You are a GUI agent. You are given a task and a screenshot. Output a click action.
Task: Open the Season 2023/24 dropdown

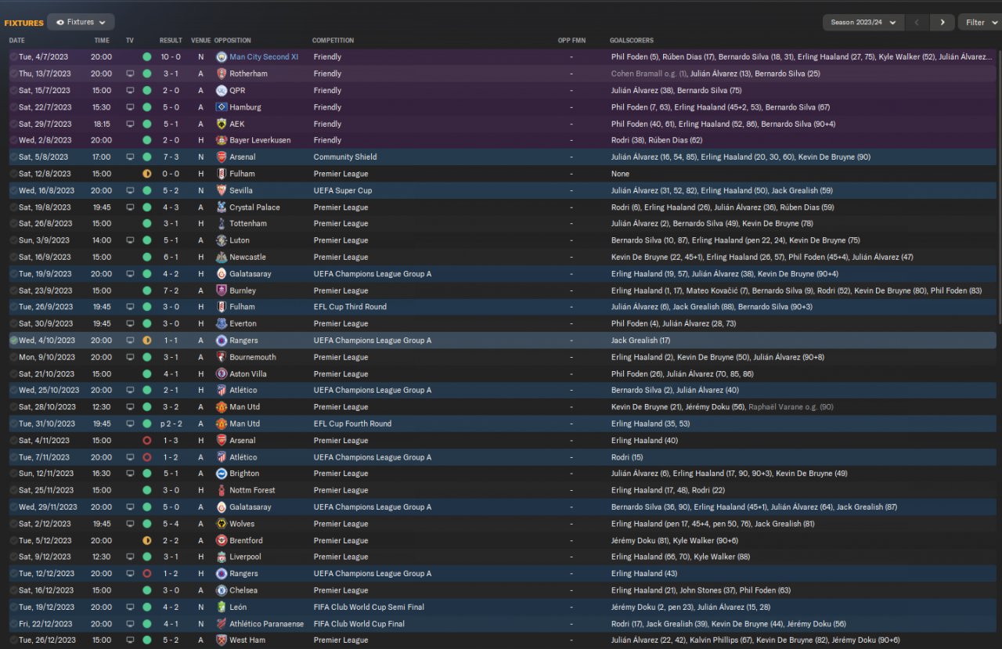tap(863, 22)
